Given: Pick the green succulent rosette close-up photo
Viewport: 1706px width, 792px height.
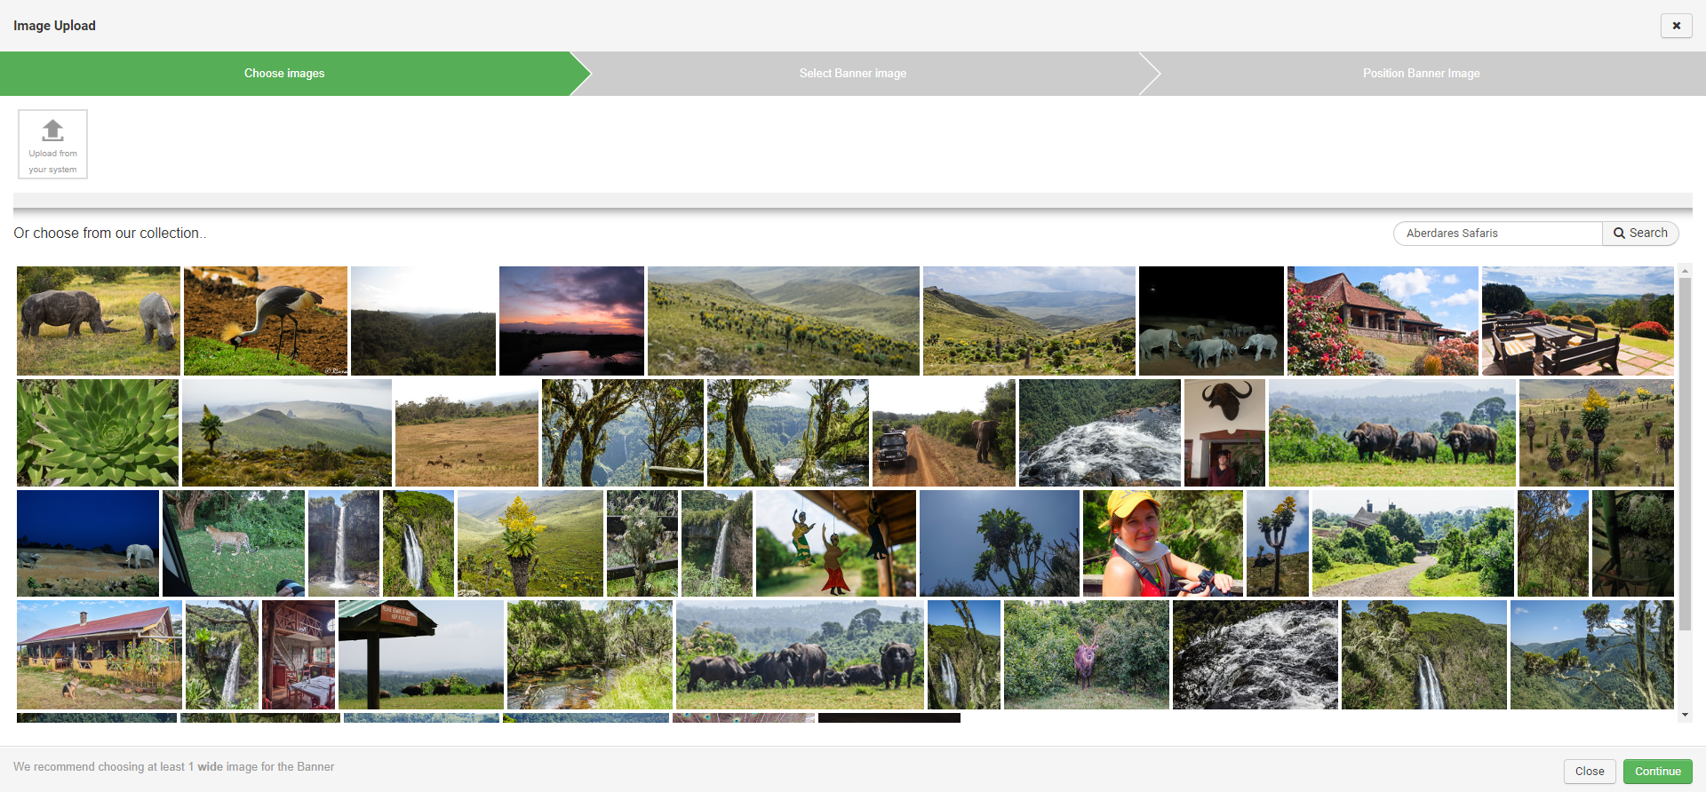Looking at the screenshot, I should coord(98,432).
